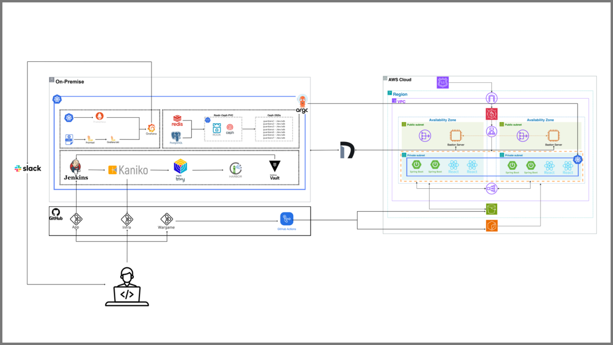Select the GitHub Actions icon

[286, 219]
